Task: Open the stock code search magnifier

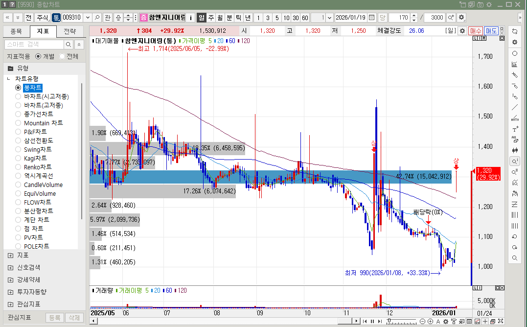Action: [97, 18]
